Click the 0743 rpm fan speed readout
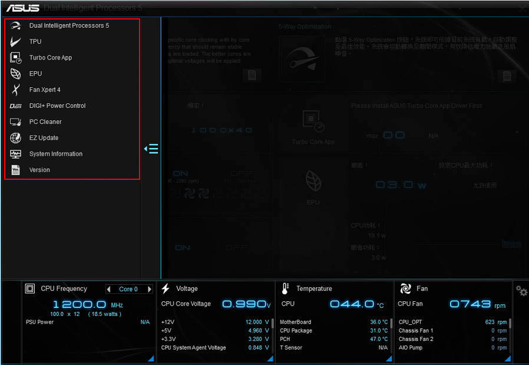Image resolution: width=529 pixels, height=365 pixels. pyautogui.click(x=478, y=304)
